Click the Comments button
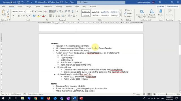Screen dimensions: 181x101 [x=173, y=6]
